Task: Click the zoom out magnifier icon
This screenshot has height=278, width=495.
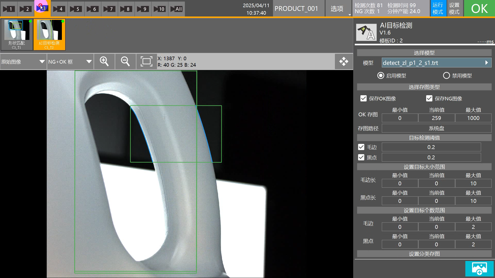Action: coord(125,62)
